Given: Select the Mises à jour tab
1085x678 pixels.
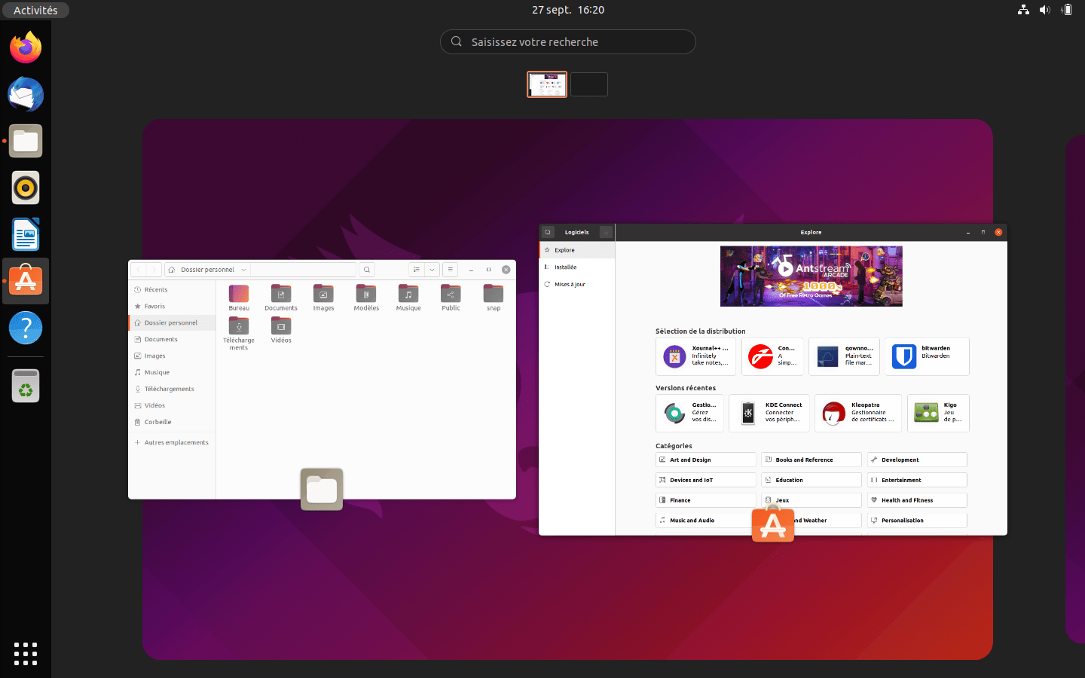Looking at the screenshot, I should [x=570, y=285].
